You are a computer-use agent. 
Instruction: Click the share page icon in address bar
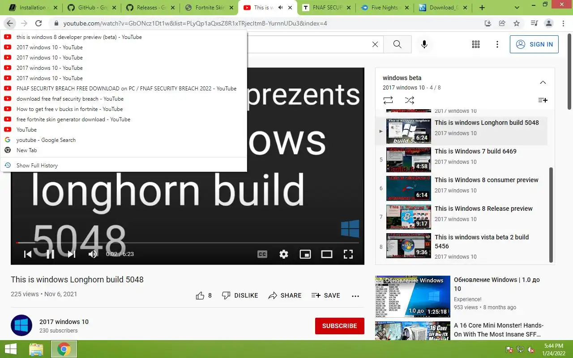tap(502, 23)
